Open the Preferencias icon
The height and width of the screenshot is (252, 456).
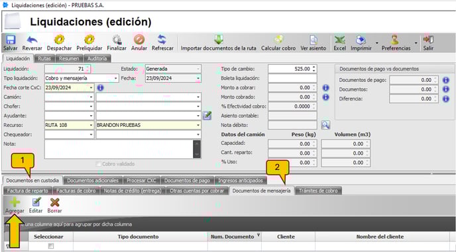coord(394,40)
